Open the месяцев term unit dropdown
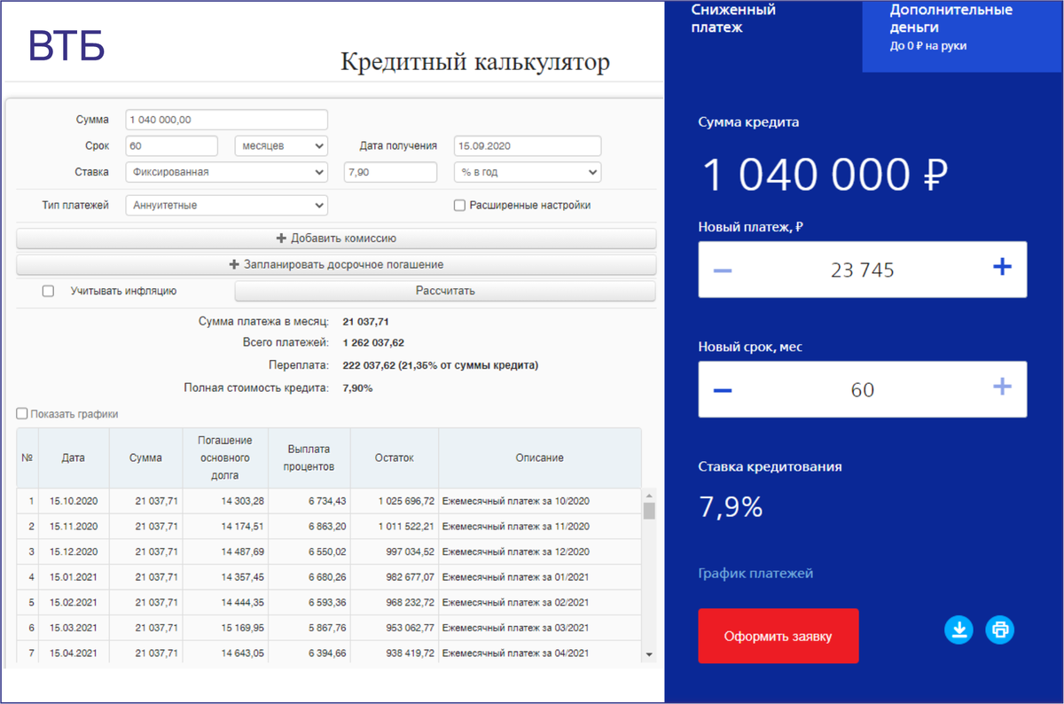1064x704 pixels. tap(281, 146)
